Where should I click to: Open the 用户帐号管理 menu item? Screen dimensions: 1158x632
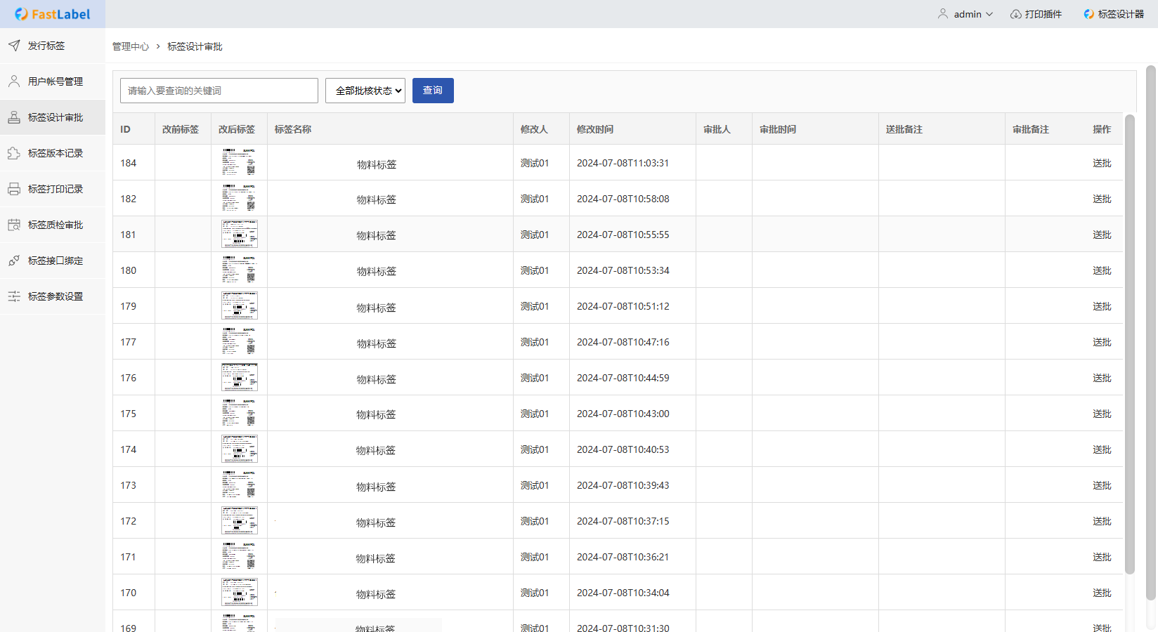tap(53, 81)
